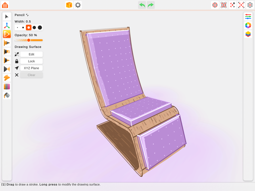
Task: Adjust the Opacity slider handle
Action: click(29, 40)
